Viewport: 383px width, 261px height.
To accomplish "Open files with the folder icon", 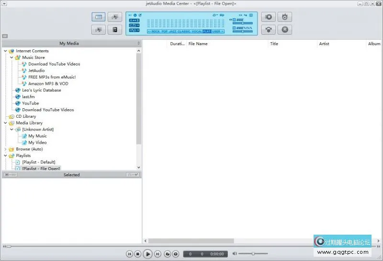I will (x=168, y=254).
